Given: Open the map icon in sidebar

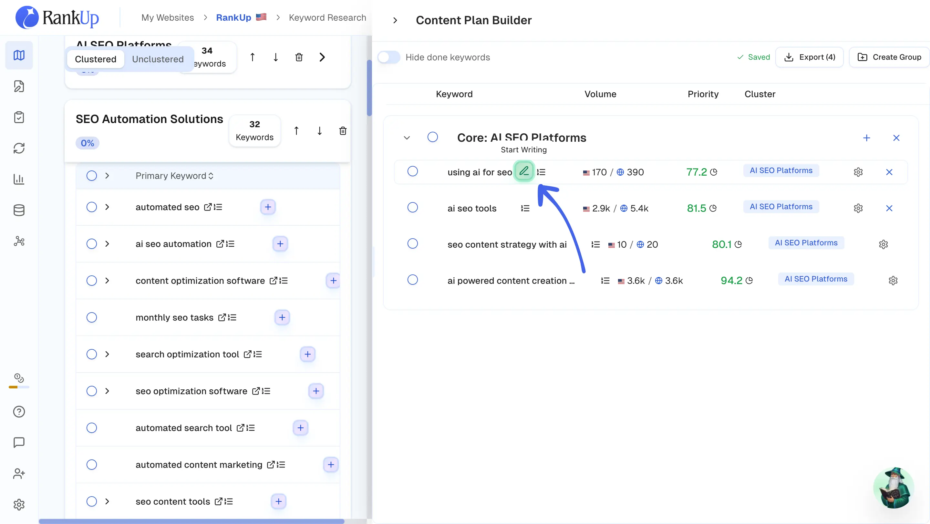Looking at the screenshot, I should click(x=19, y=55).
